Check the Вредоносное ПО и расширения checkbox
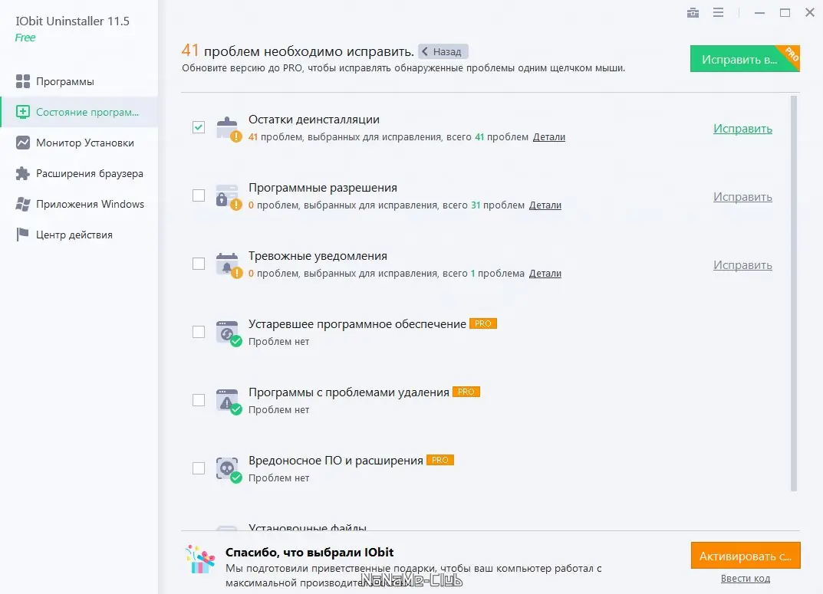Image resolution: width=823 pixels, height=594 pixels. pos(199,468)
